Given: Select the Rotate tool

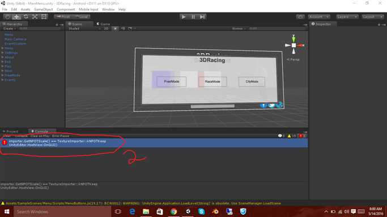Looking at the screenshot, I should [x=25, y=17].
